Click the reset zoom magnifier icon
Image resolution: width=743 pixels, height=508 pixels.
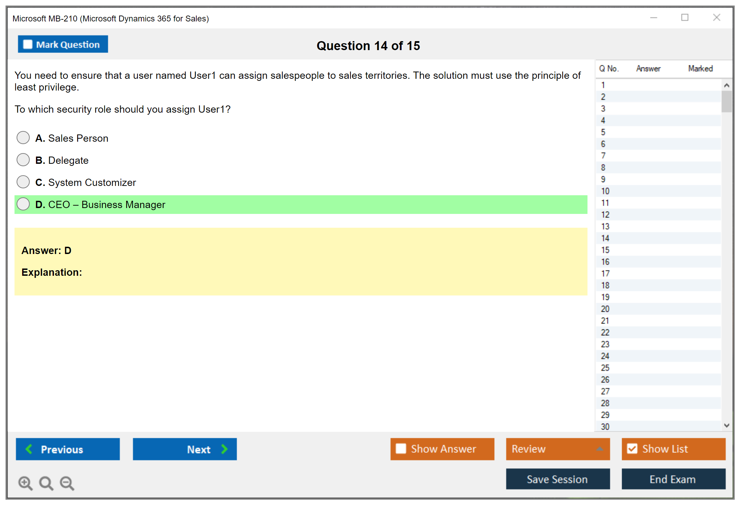pyautogui.click(x=46, y=483)
